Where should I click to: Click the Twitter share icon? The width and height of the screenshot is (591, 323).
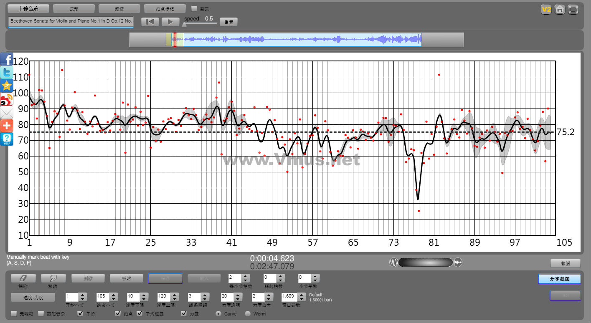[x=7, y=72]
